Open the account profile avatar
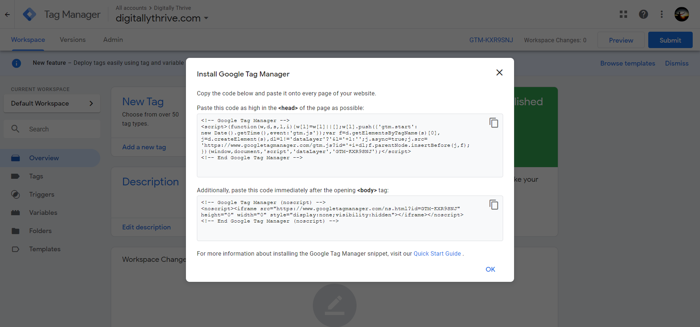Image resolution: width=700 pixels, height=327 pixels. pos(682,14)
